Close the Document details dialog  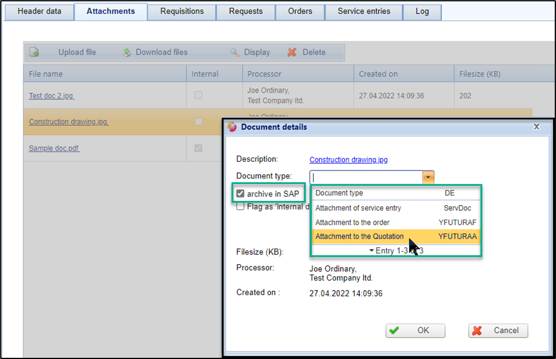(x=536, y=126)
